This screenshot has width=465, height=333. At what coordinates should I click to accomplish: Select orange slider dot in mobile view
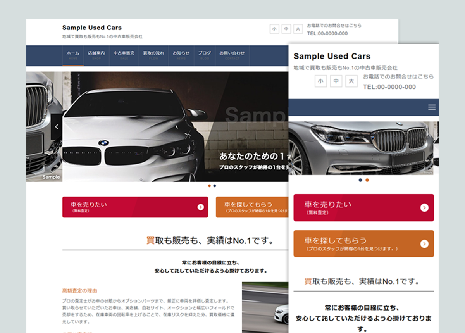pos(367,180)
